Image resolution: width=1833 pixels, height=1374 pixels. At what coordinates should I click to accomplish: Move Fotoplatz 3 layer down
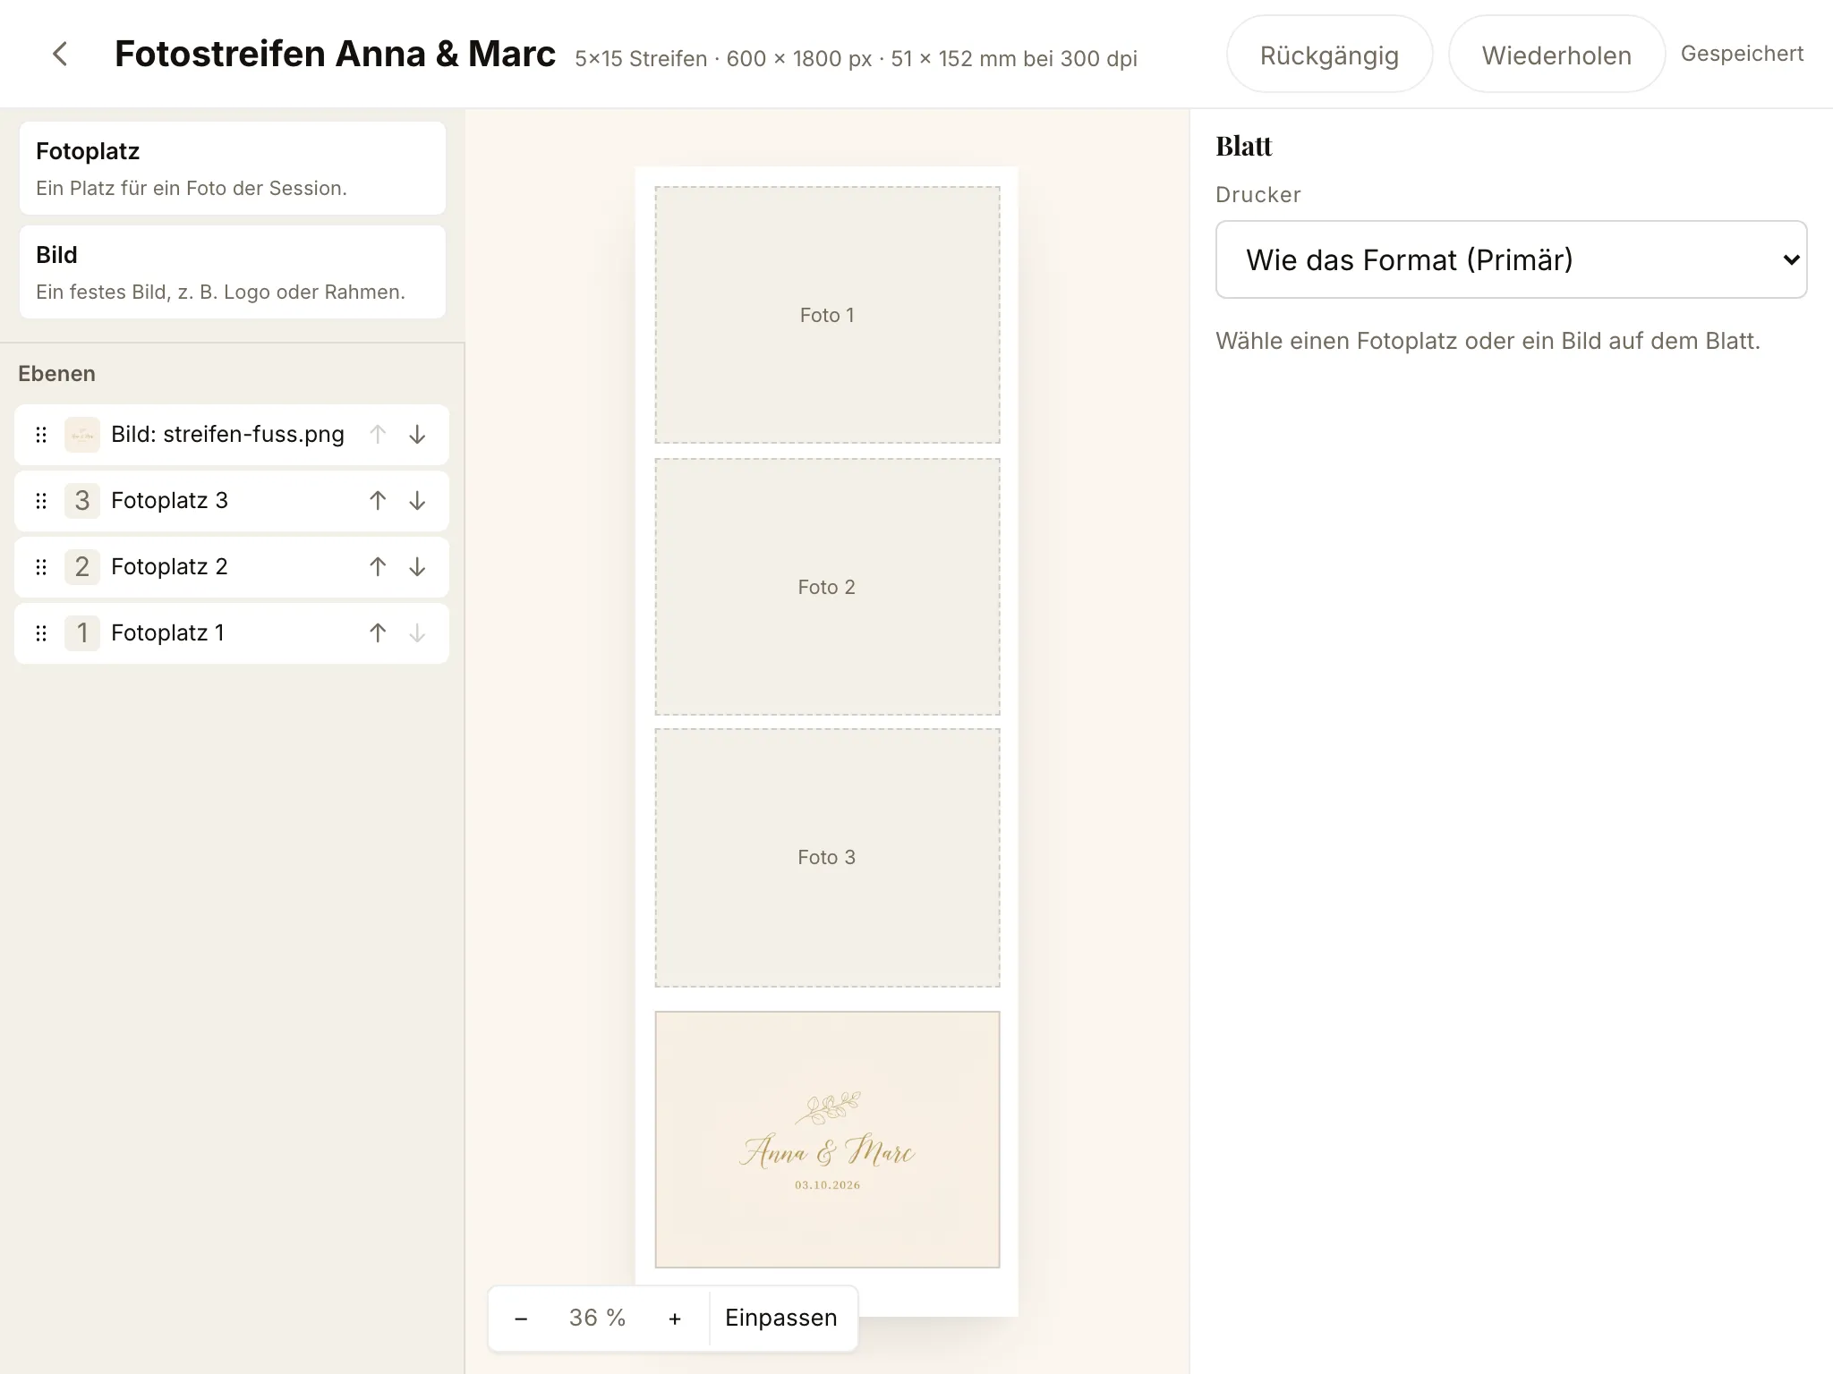point(417,501)
